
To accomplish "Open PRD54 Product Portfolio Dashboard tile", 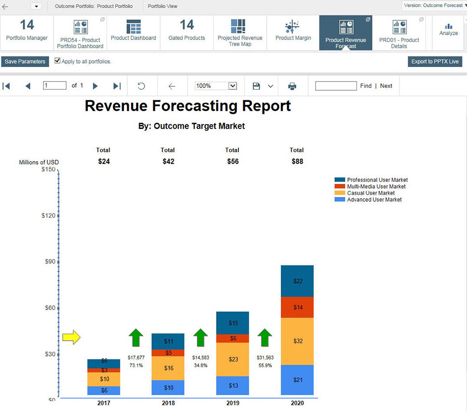I will click(x=80, y=33).
